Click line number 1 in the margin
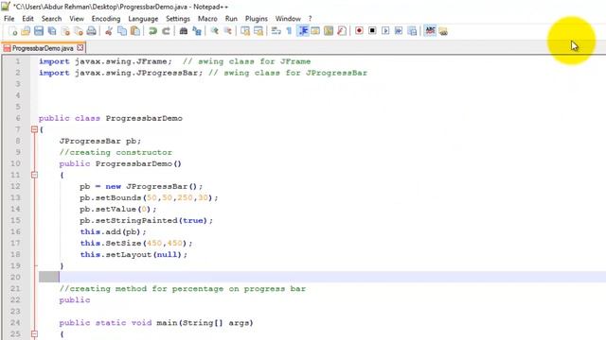 click(17, 61)
